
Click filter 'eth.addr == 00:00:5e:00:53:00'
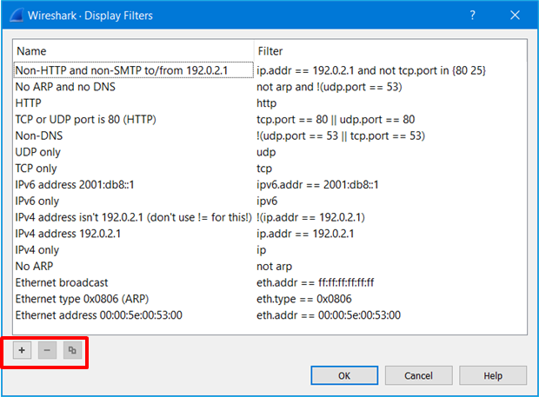(329, 315)
